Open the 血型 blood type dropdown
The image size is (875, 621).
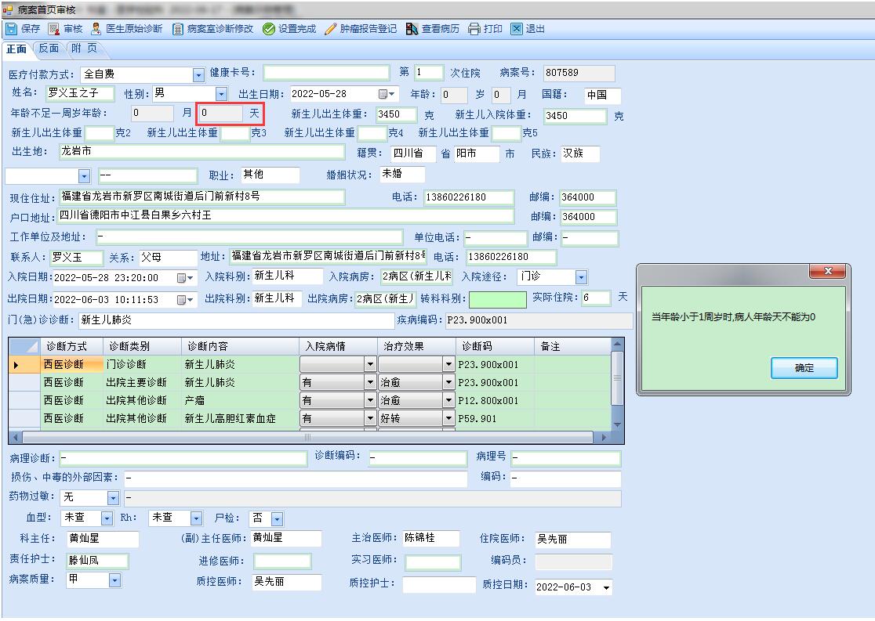coord(105,518)
